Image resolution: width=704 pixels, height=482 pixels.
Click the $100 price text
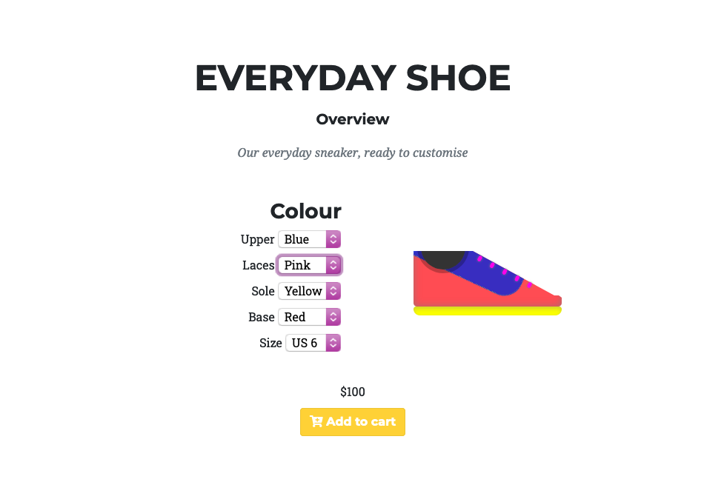353,392
